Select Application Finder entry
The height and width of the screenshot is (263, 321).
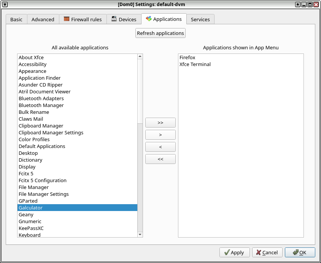tap(77, 78)
